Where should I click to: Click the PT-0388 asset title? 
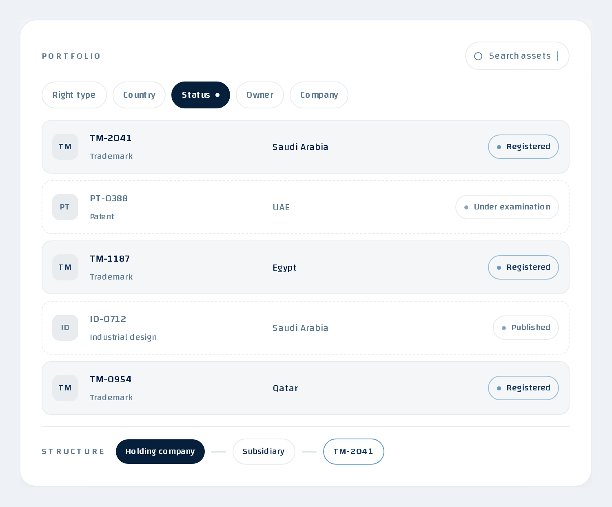click(x=109, y=198)
